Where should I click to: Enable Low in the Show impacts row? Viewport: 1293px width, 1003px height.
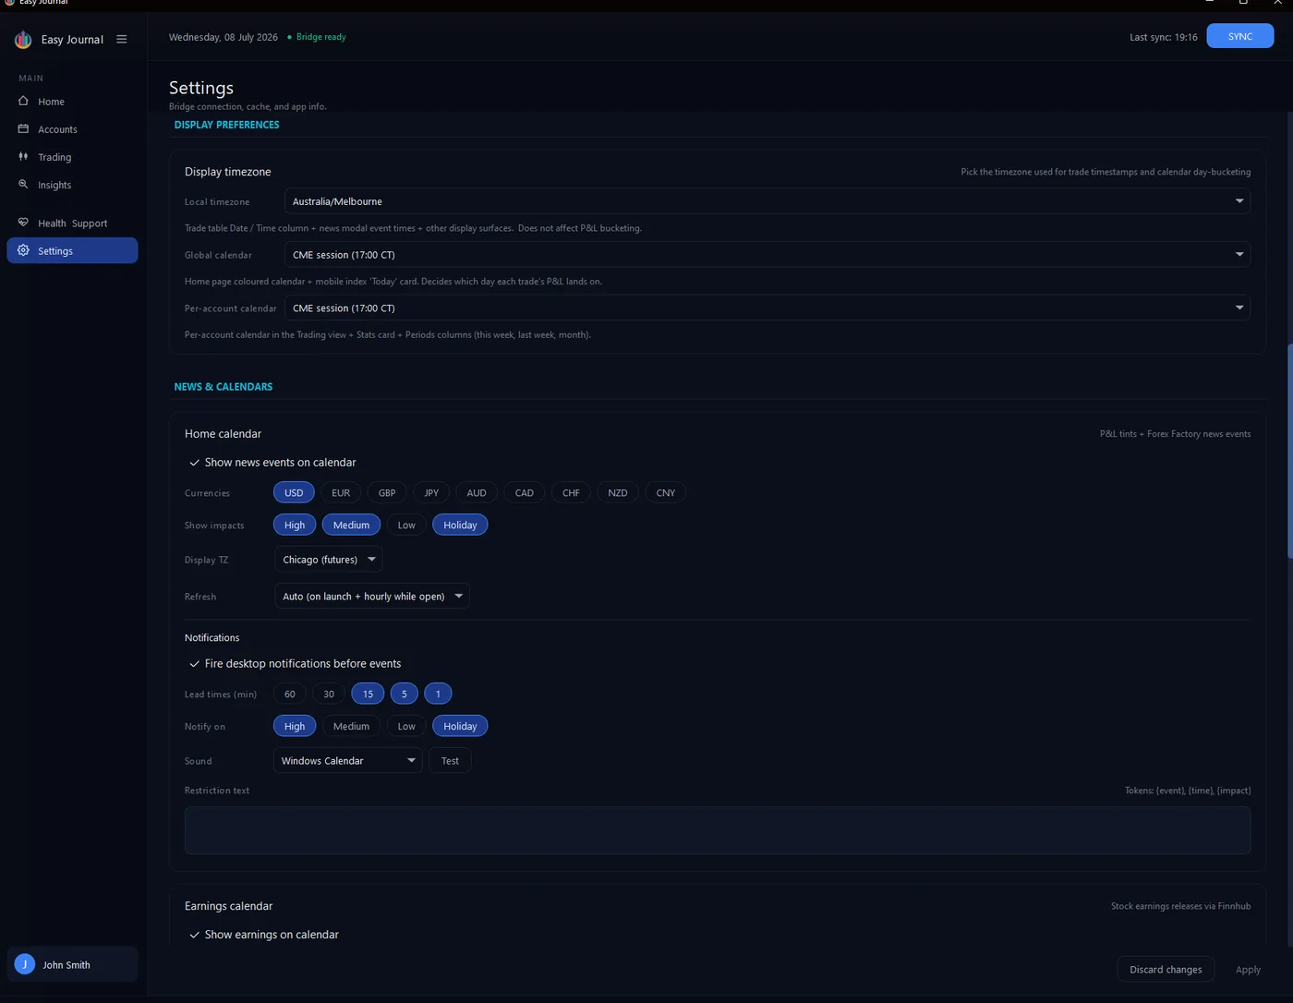pos(406,525)
